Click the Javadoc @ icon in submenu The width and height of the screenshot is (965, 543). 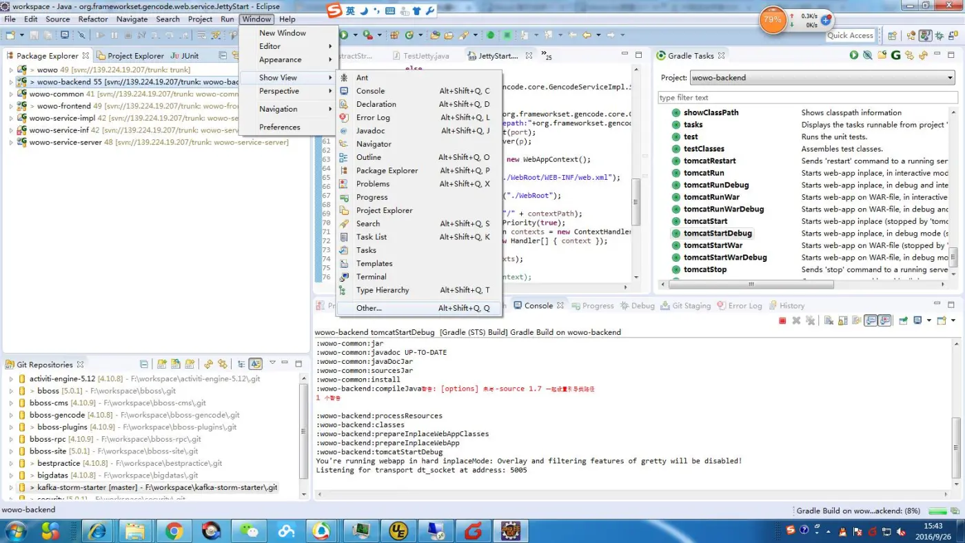343,130
